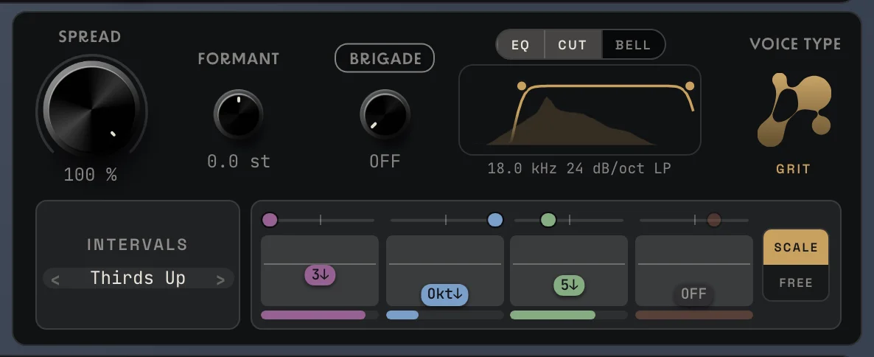
Task: Toggle the EQ button
Action: tap(520, 44)
